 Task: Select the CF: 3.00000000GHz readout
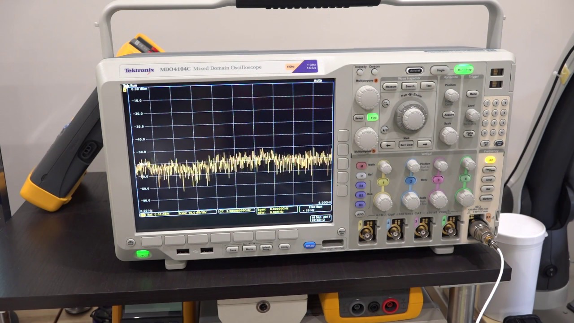[x=237, y=210]
